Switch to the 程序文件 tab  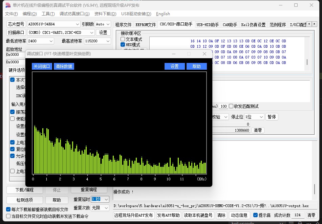(123, 25)
